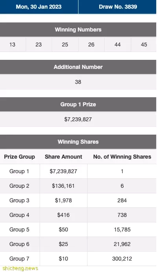Image resolution: width=157 pixels, height=272 pixels.
Task: Select the Draw No. 3839 header
Action: coord(118,7)
